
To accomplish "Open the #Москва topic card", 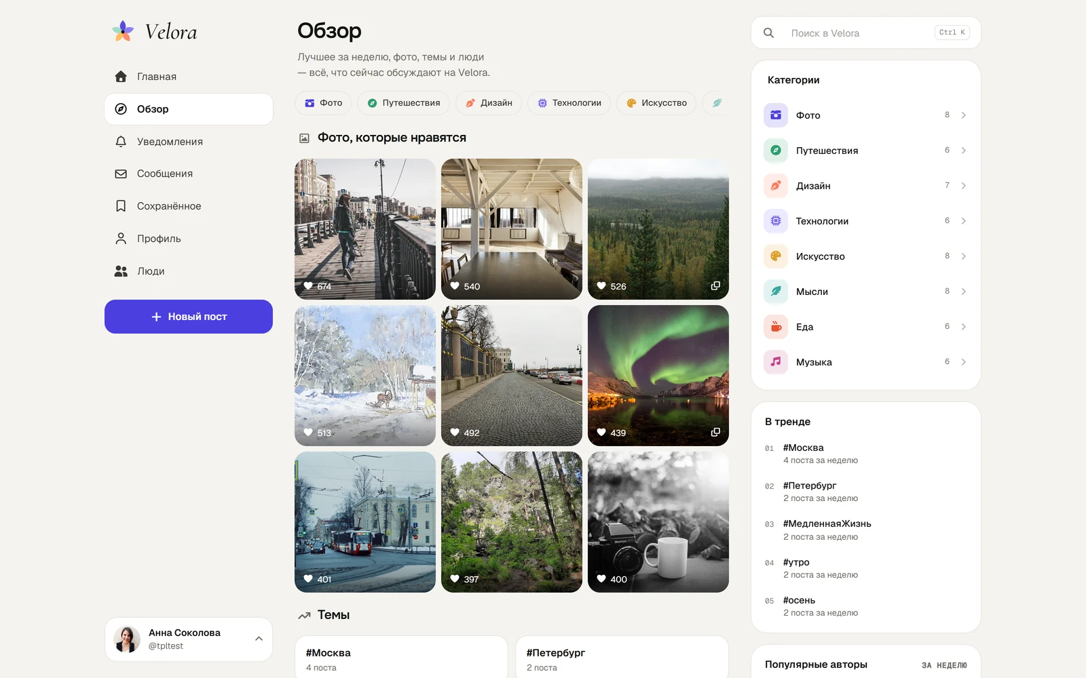I will pyautogui.click(x=401, y=657).
